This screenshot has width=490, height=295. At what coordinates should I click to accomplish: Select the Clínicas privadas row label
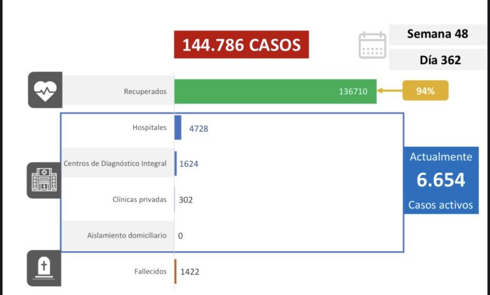coord(139,200)
